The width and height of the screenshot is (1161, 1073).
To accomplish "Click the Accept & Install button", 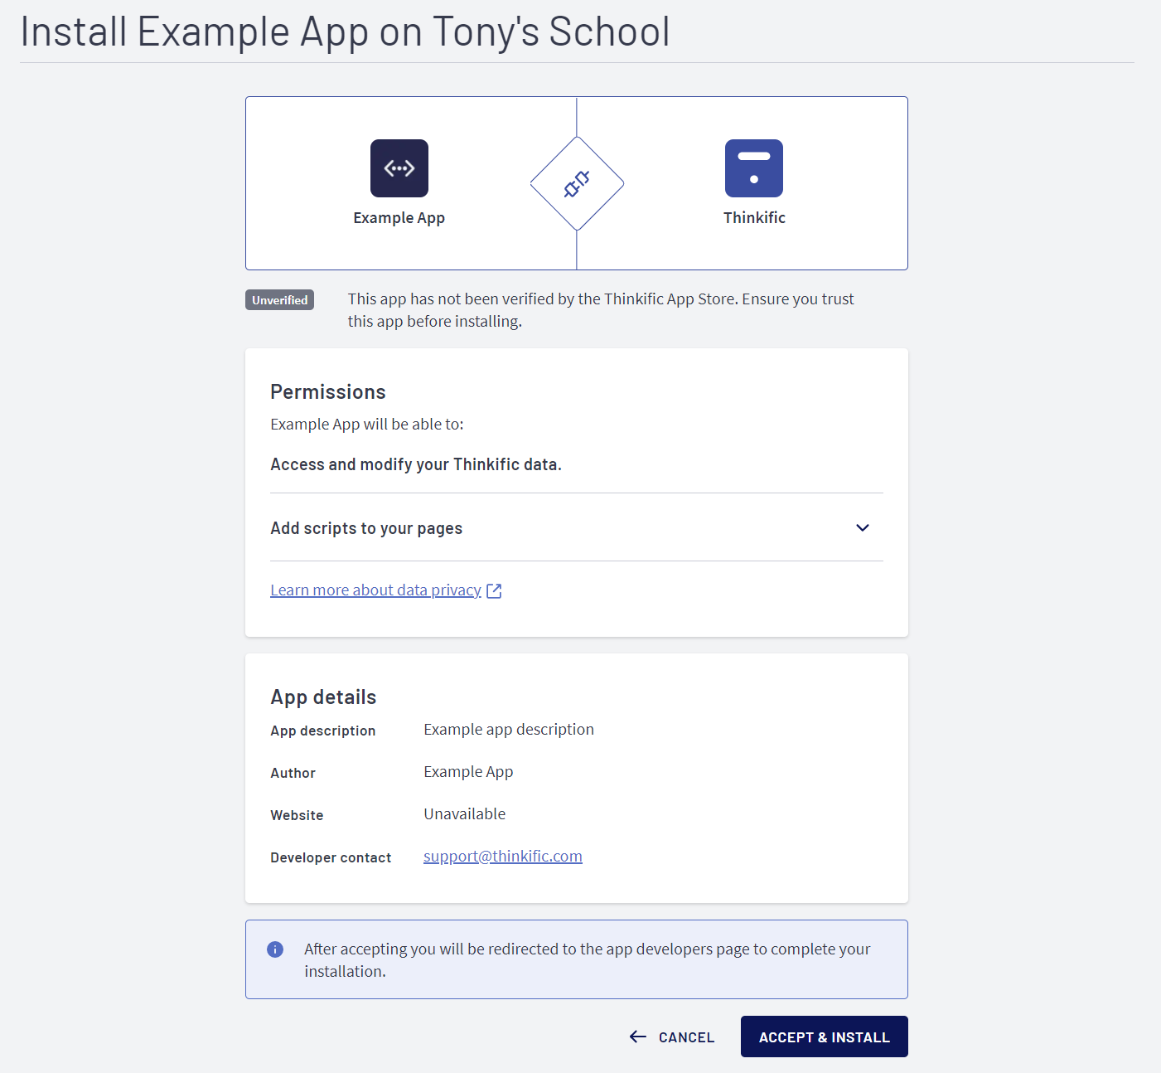I will [825, 1037].
